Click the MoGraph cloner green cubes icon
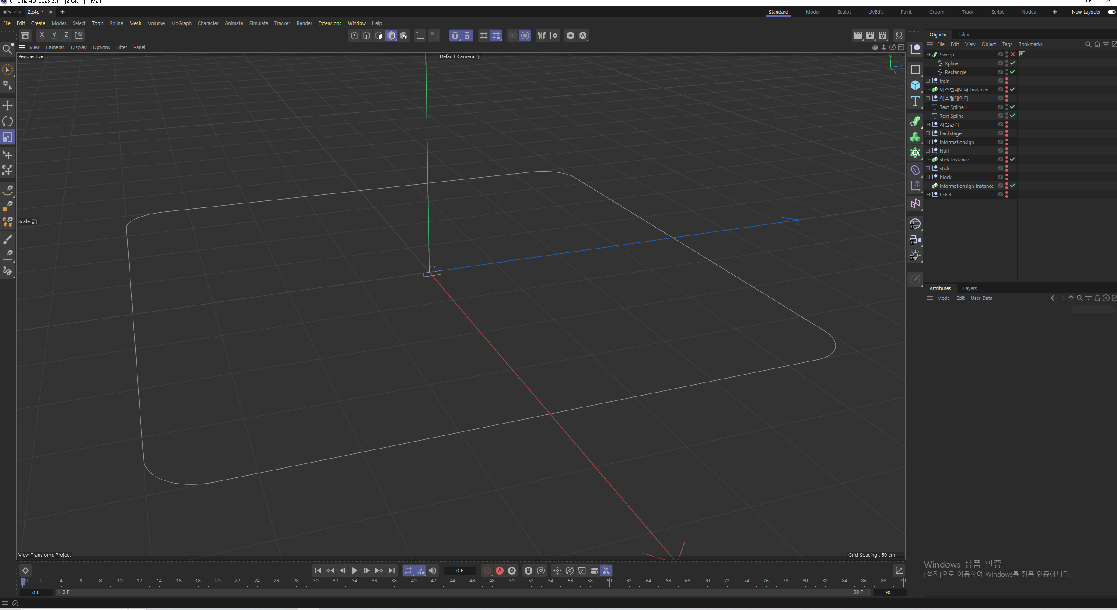 tap(915, 137)
